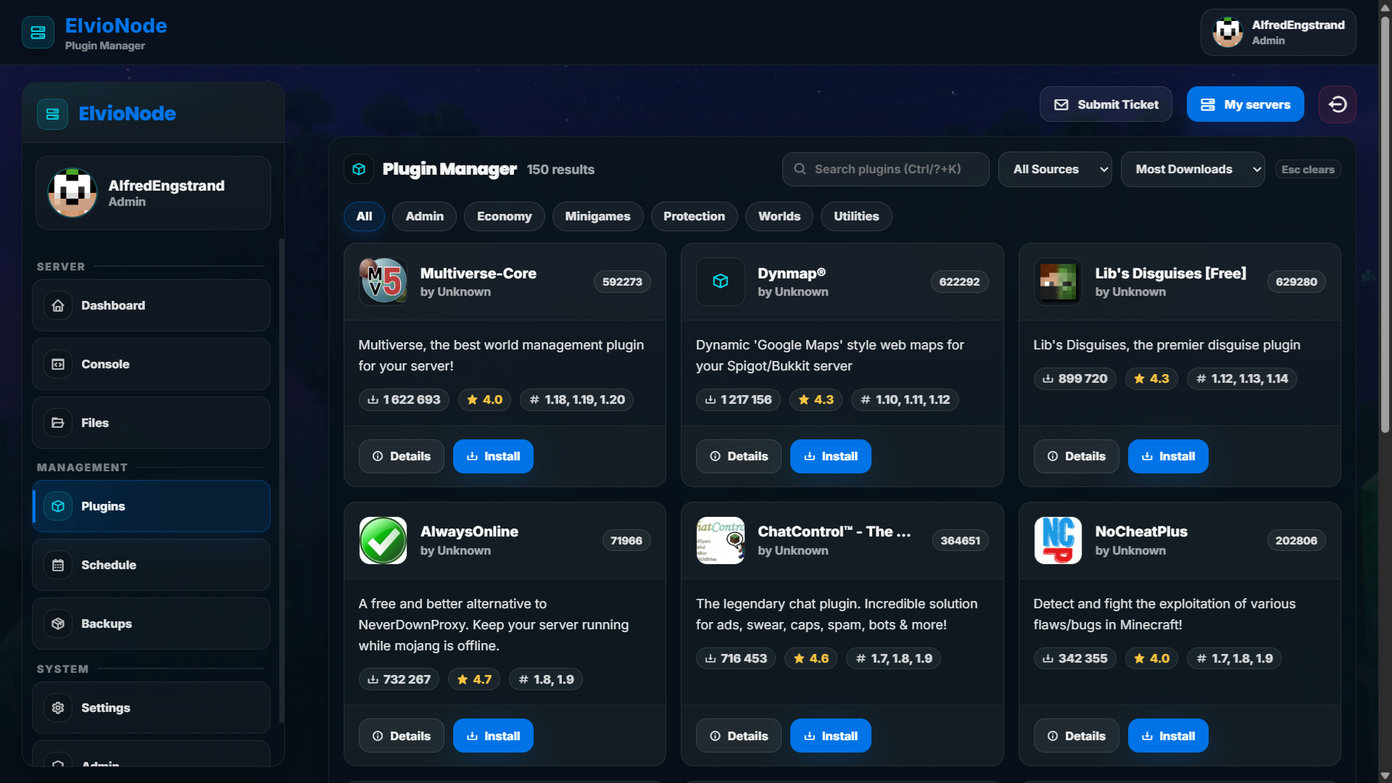Viewport: 1392px width, 783px height.
Task: Select the Minigames category filter
Action: click(x=598, y=216)
